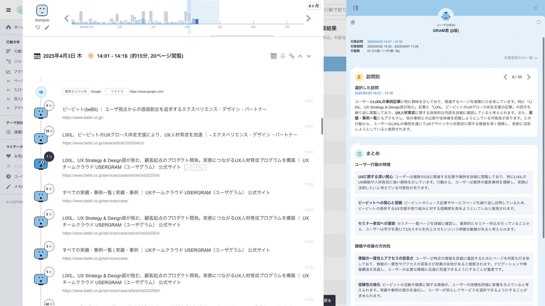Select the 6ヶ月 period button

pyautogui.click(x=314, y=6)
